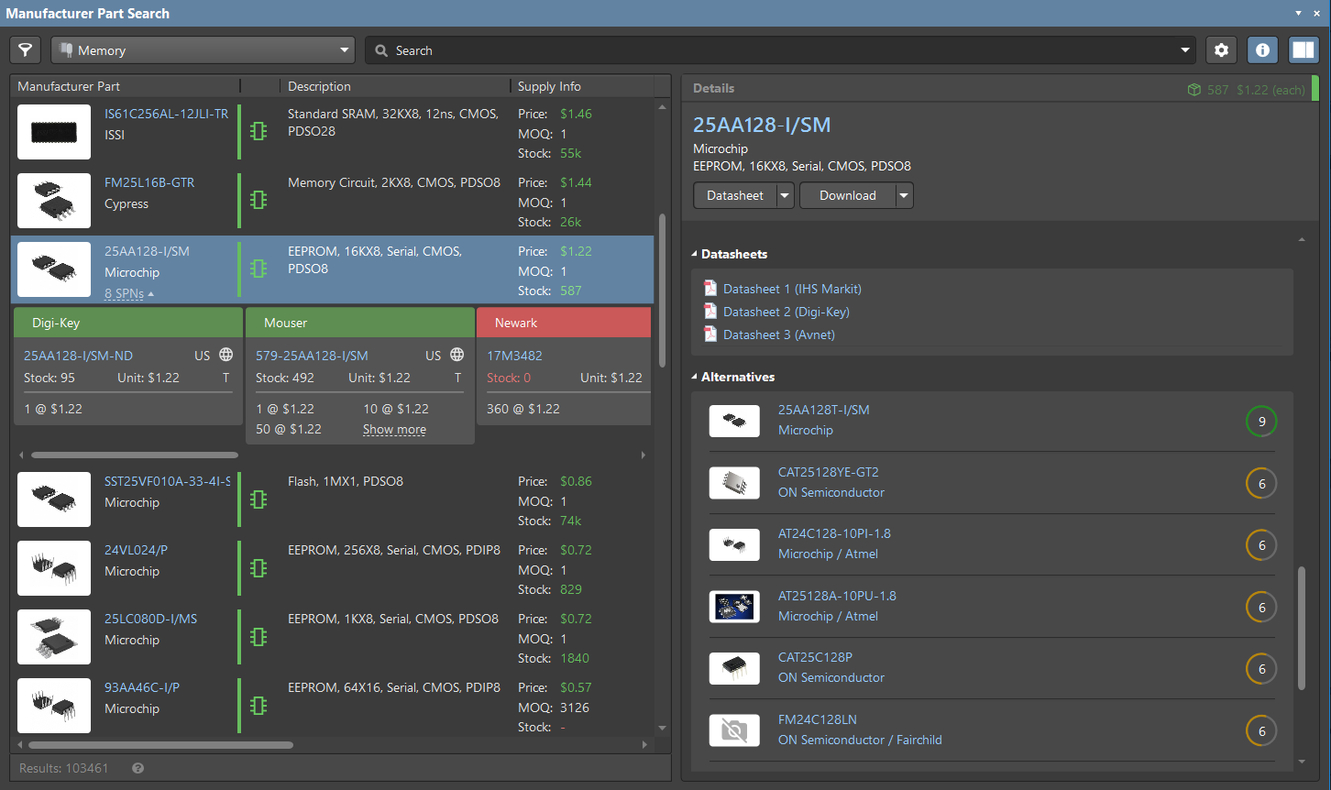Select alternative part CAT25128YE-GT2

[x=828, y=472]
